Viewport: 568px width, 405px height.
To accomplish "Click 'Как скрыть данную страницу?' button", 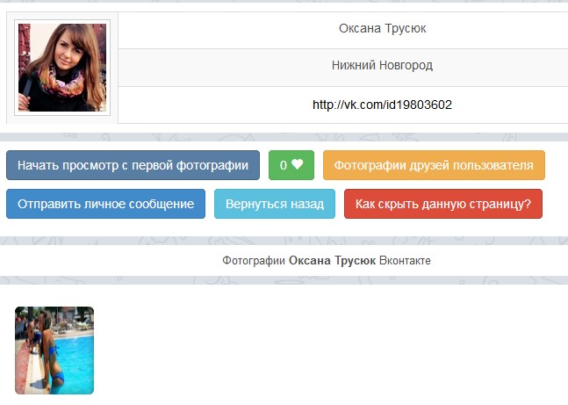I will coord(443,204).
